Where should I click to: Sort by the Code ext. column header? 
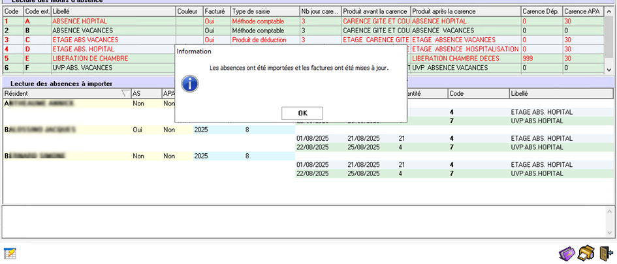(37, 12)
